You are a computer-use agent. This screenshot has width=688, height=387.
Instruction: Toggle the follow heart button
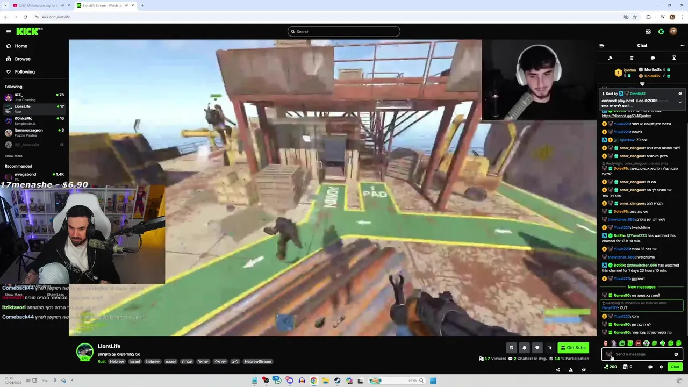pos(537,348)
